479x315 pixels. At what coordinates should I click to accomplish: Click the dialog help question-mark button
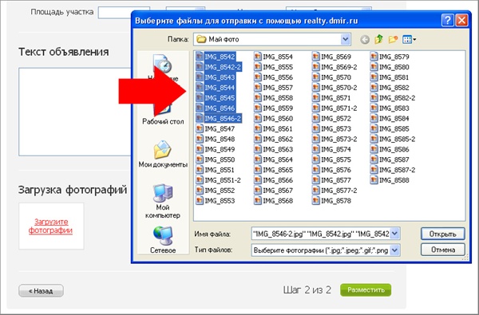tap(448, 21)
